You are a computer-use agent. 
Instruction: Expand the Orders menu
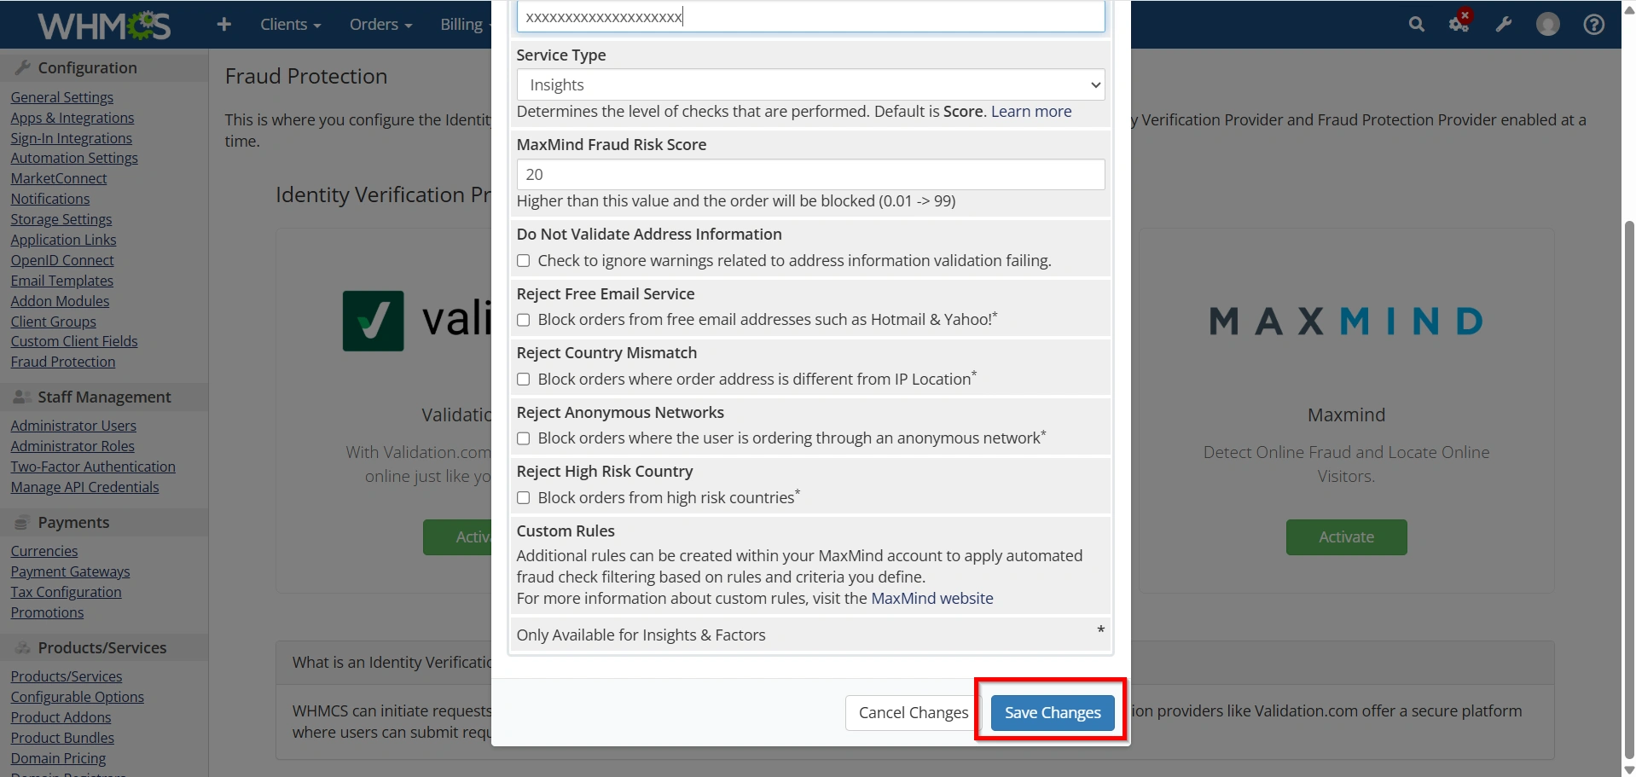(x=380, y=25)
